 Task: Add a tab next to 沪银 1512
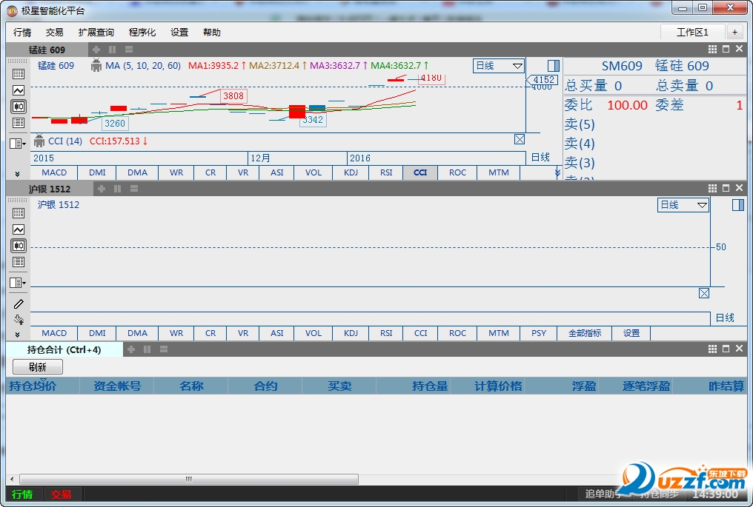tap(102, 189)
